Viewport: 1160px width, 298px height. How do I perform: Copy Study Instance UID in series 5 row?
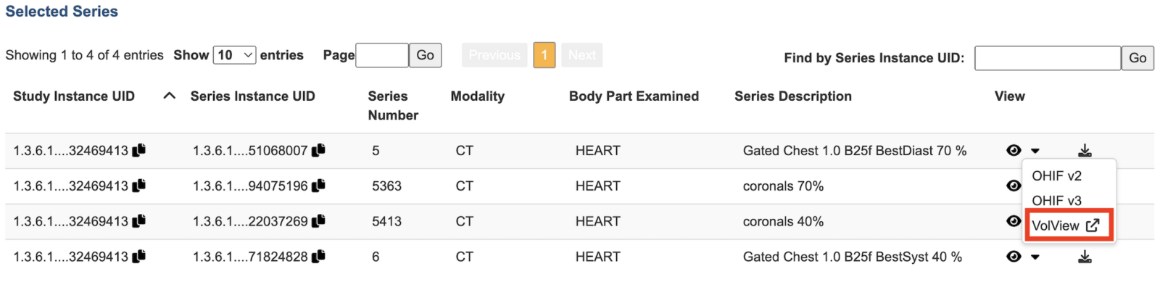[139, 150]
